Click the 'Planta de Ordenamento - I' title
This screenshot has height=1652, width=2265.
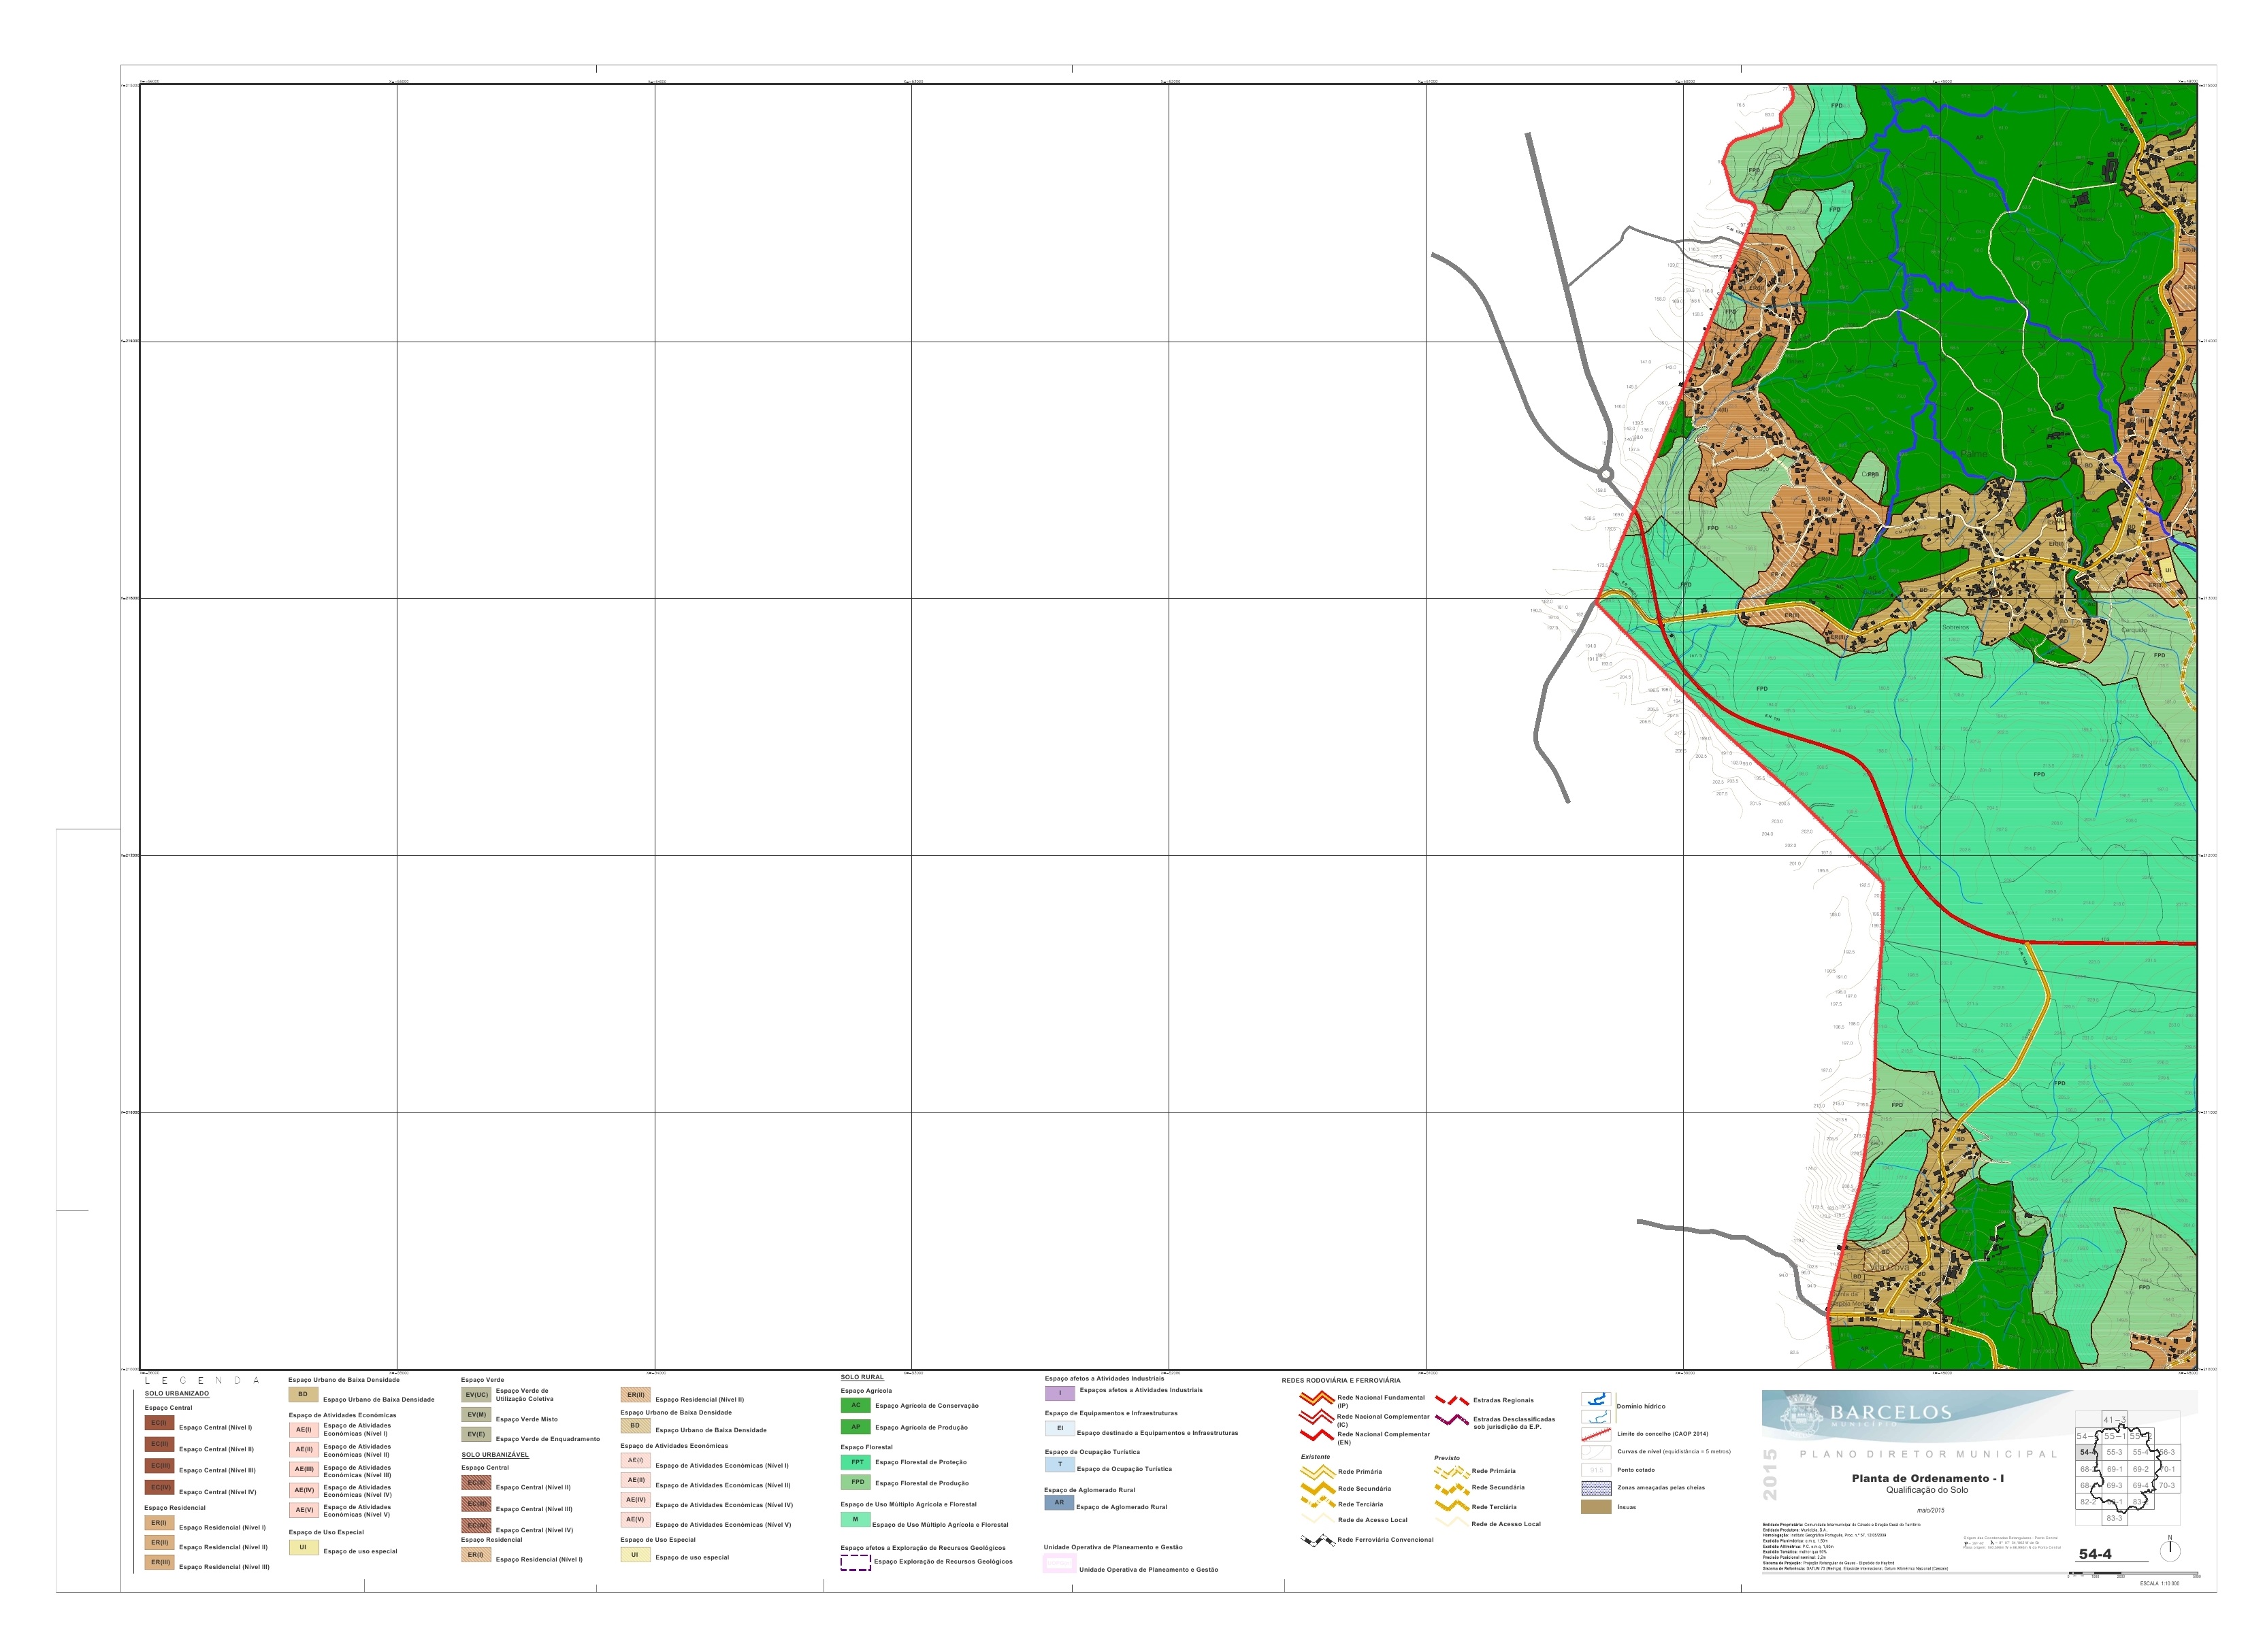click(1927, 1478)
